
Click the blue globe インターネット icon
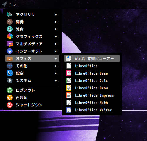coord(10,51)
